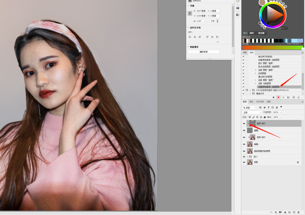Toggle layer filtering on or off dot
The image size is (305, 215).
tap(281, 107)
